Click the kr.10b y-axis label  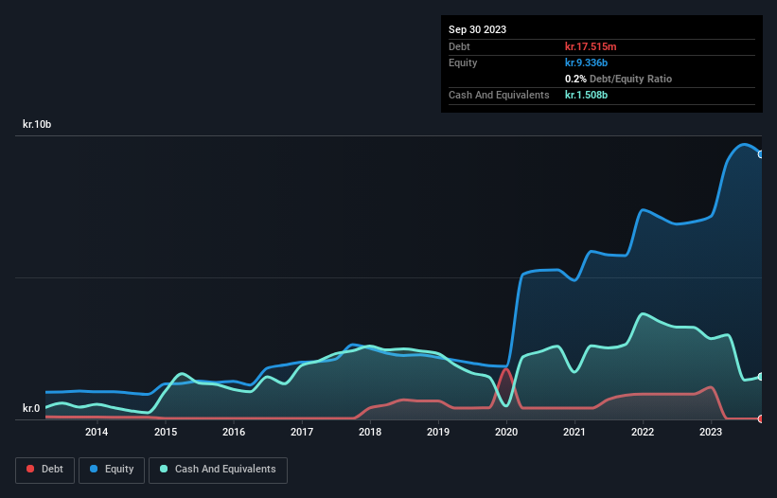click(x=37, y=124)
